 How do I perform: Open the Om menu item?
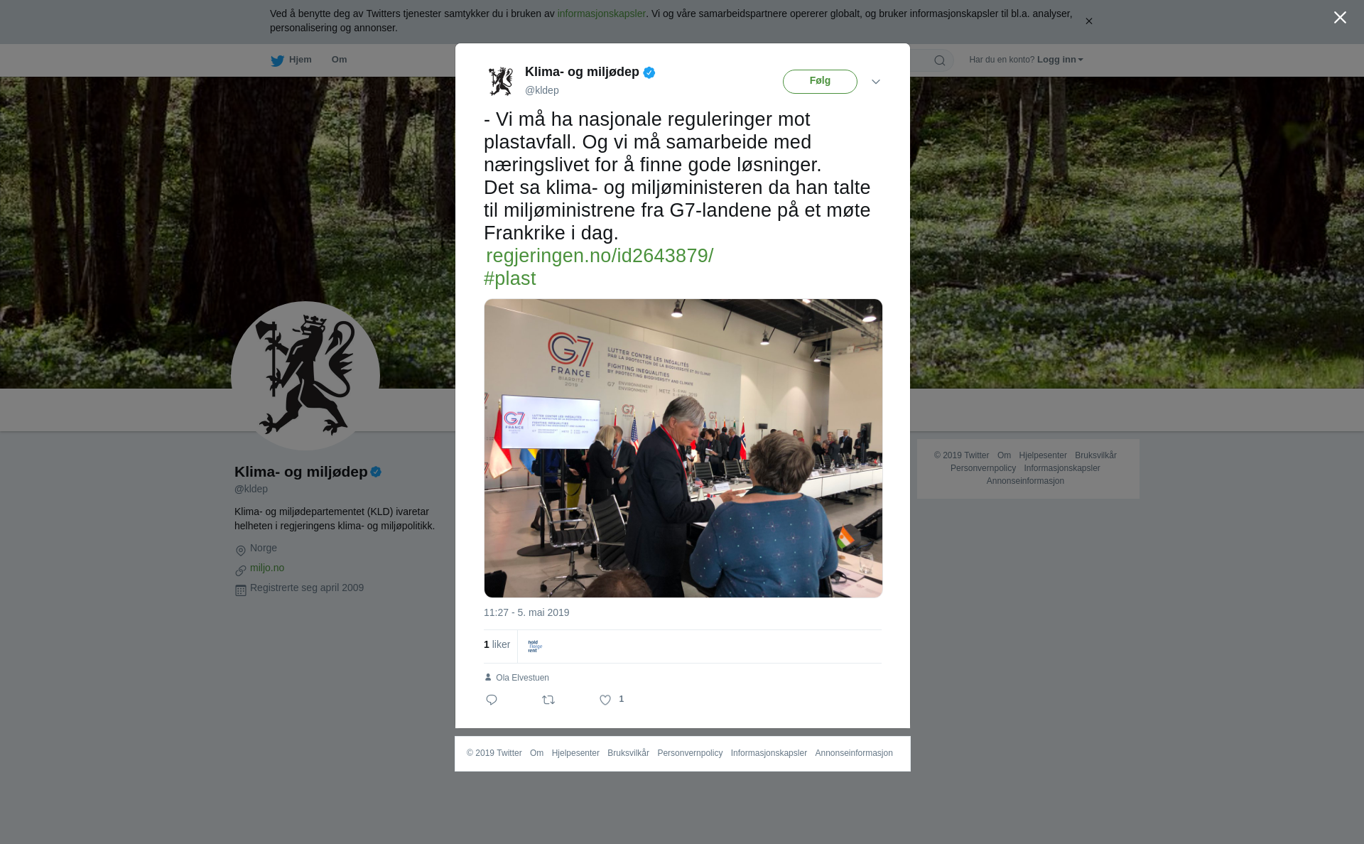point(339,60)
